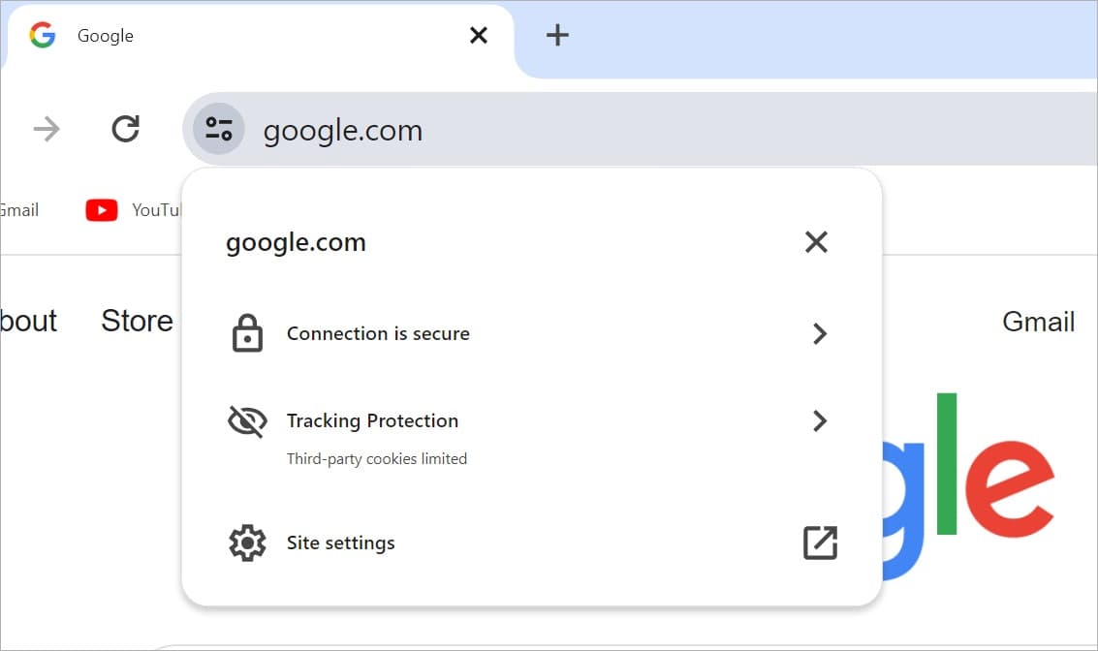This screenshot has height=651, width=1098.
Task: Click the forward navigation arrow
Action: tap(45, 128)
